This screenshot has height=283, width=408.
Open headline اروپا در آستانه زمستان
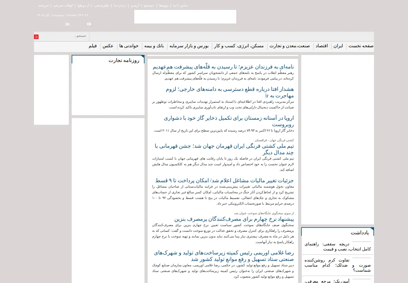click(229, 121)
